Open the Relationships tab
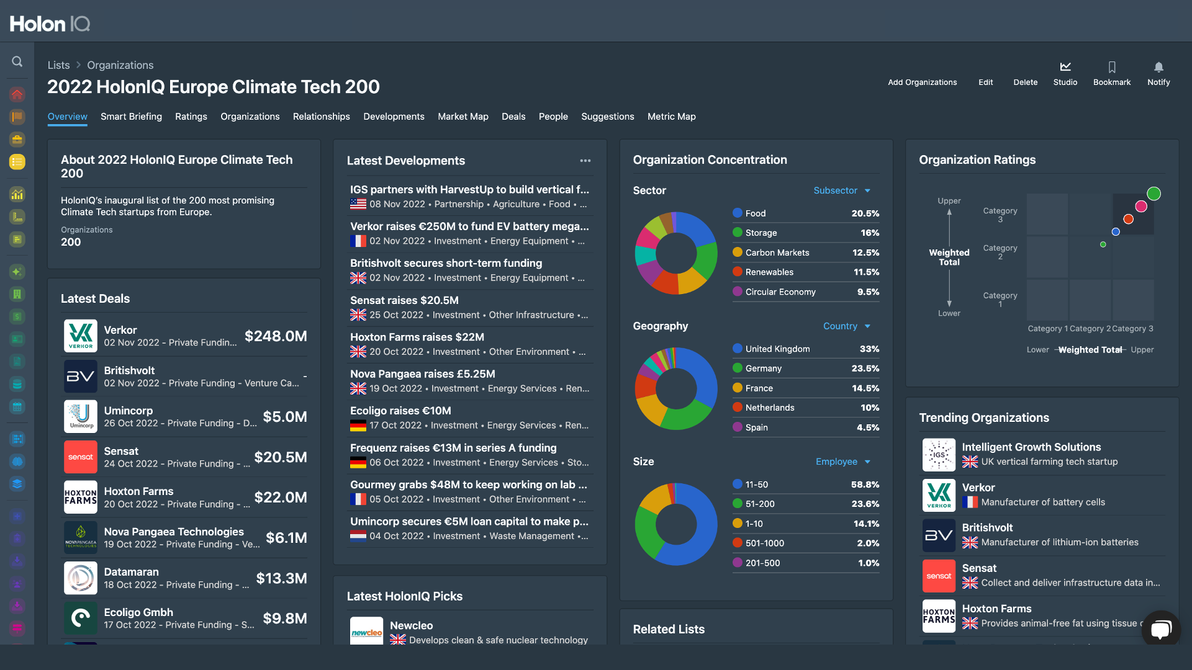Viewport: 1192px width, 670px height. 322,117
